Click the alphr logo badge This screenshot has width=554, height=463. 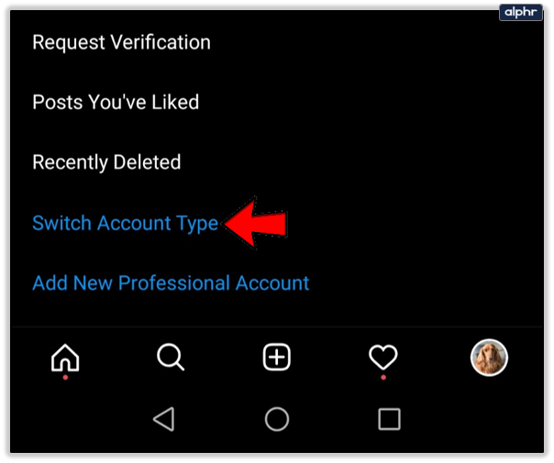click(521, 12)
